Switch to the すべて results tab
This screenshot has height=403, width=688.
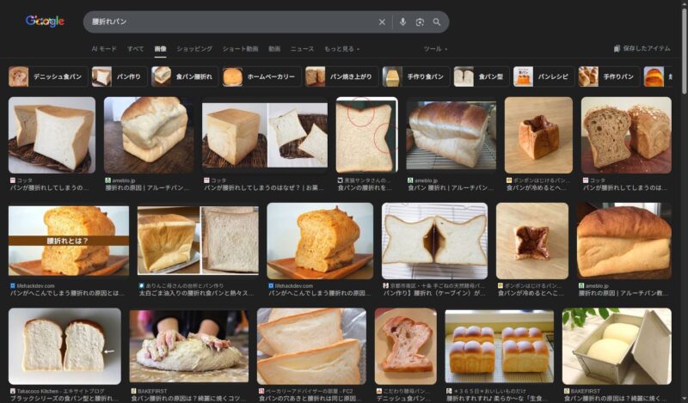point(136,49)
